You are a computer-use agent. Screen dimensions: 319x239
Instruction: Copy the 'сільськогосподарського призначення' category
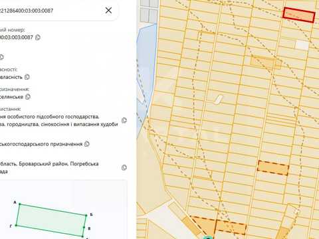coord(87,144)
